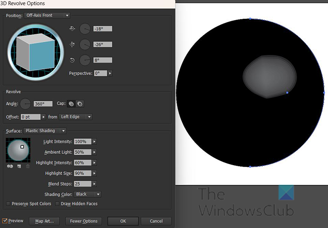Click the top anchor point of sphere

[250, 19]
